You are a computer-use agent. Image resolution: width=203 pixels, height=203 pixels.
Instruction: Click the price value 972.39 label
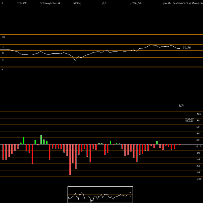pyautogui.click(x=190, y=119)
